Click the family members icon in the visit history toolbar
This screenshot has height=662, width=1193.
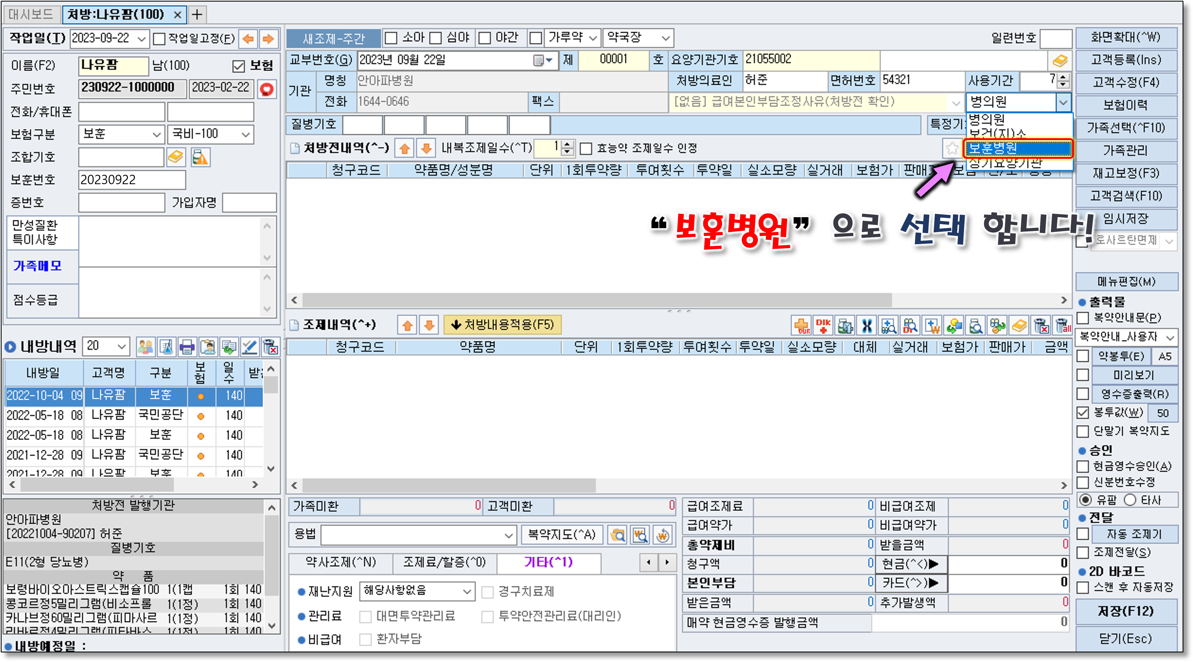pyautogui.click(x=145, y=347)
